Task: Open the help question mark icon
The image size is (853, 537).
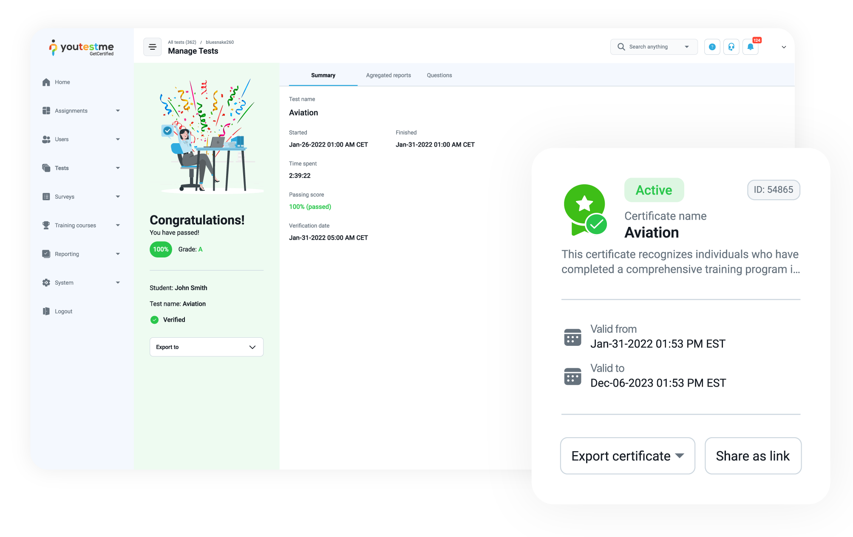Action: click(x=712, y=47)
